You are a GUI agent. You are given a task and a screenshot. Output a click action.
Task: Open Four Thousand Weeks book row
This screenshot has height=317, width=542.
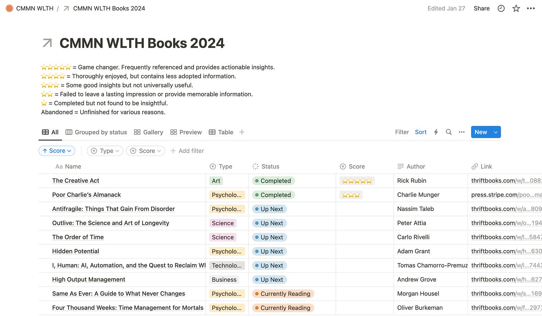[x=128, y=308]
